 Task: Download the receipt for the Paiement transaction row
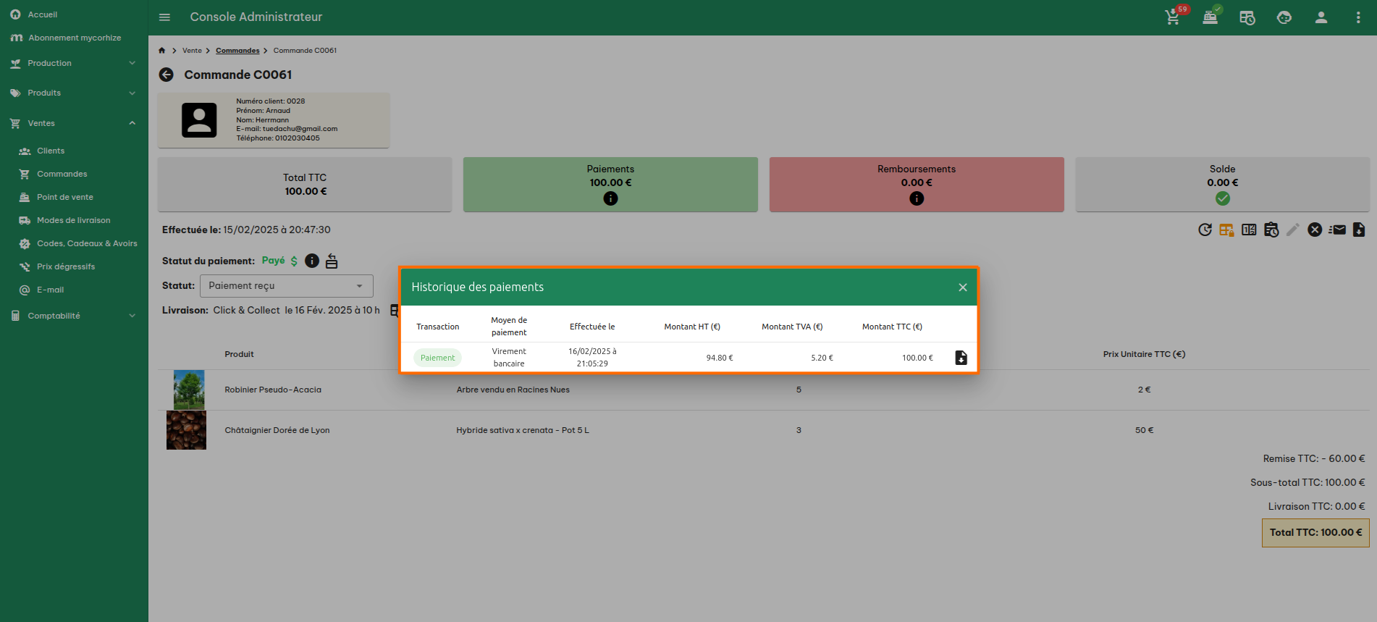click(x=961, y=358)
